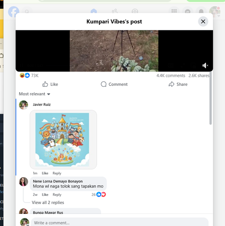Screen dimensions: 225x226
Task: Click Nene Lorna Demayo Bonayon's avatar
Action: [x=23, y=182]
